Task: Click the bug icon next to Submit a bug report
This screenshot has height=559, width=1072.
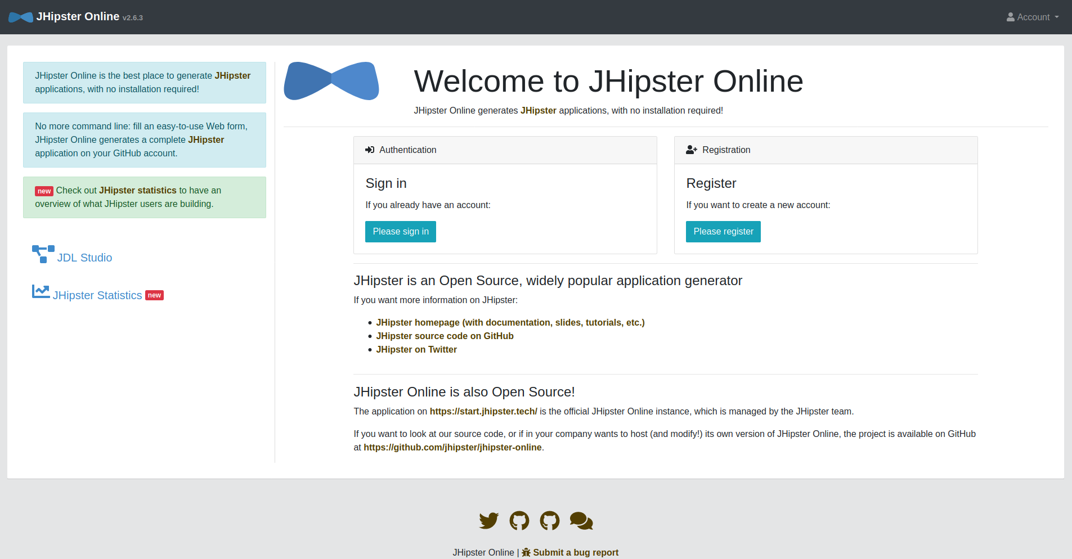Action: pyautogui.click(x=526, y=552)
